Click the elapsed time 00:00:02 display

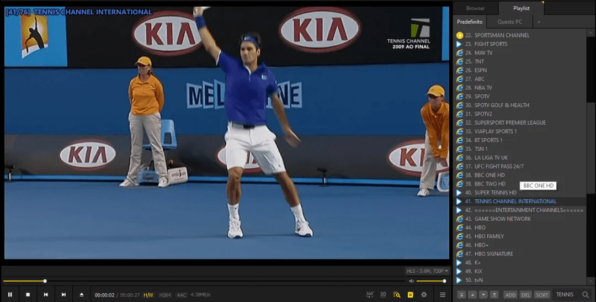[x=104, y=295]
